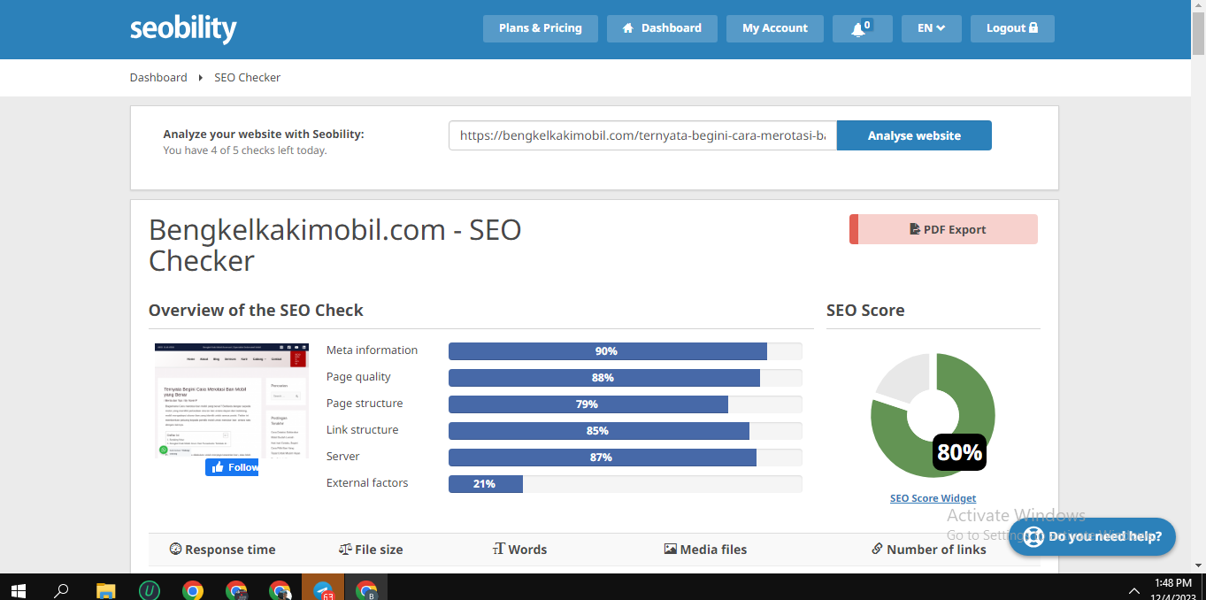Screen dimensions: 1206x600
Task: Expand the EN language dropdown
Action: click(932, 28)
